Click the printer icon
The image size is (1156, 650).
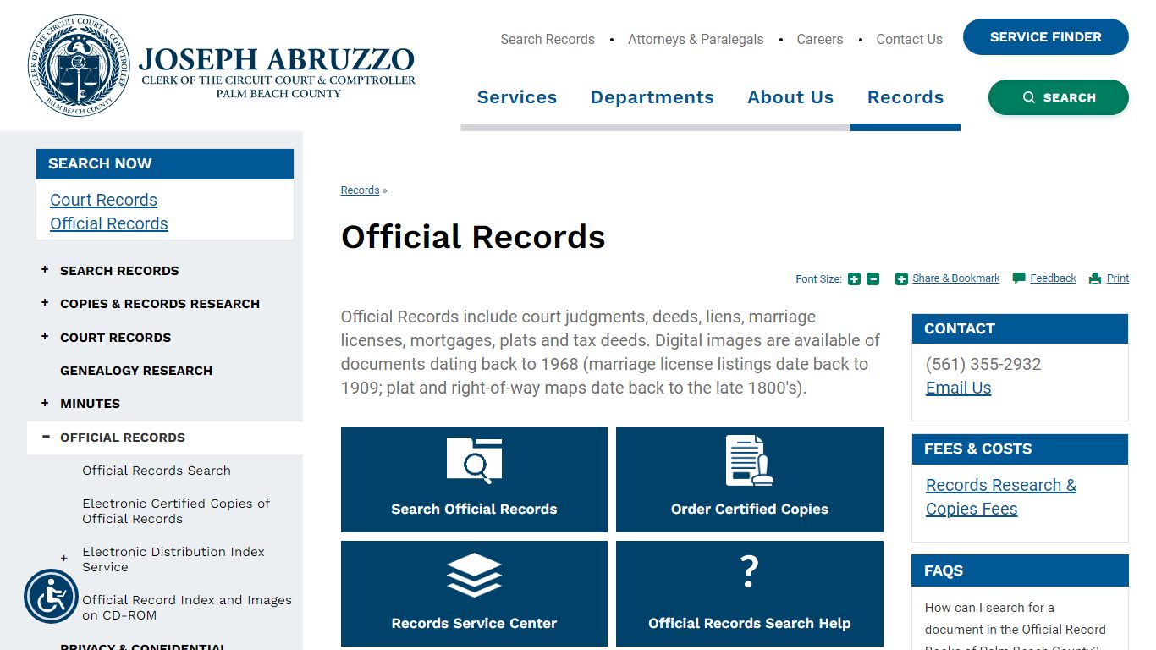point(1095,278)
